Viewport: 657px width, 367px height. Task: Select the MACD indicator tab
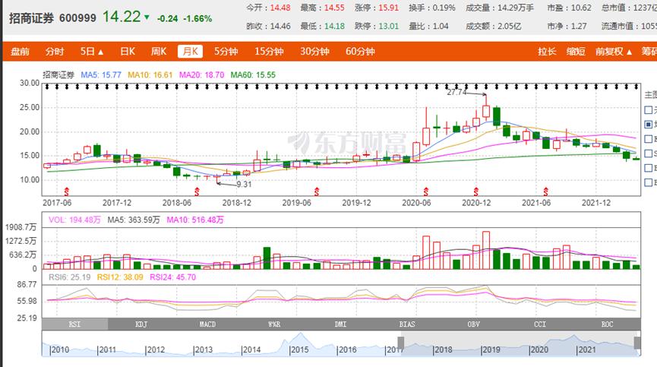pos(207,324)
